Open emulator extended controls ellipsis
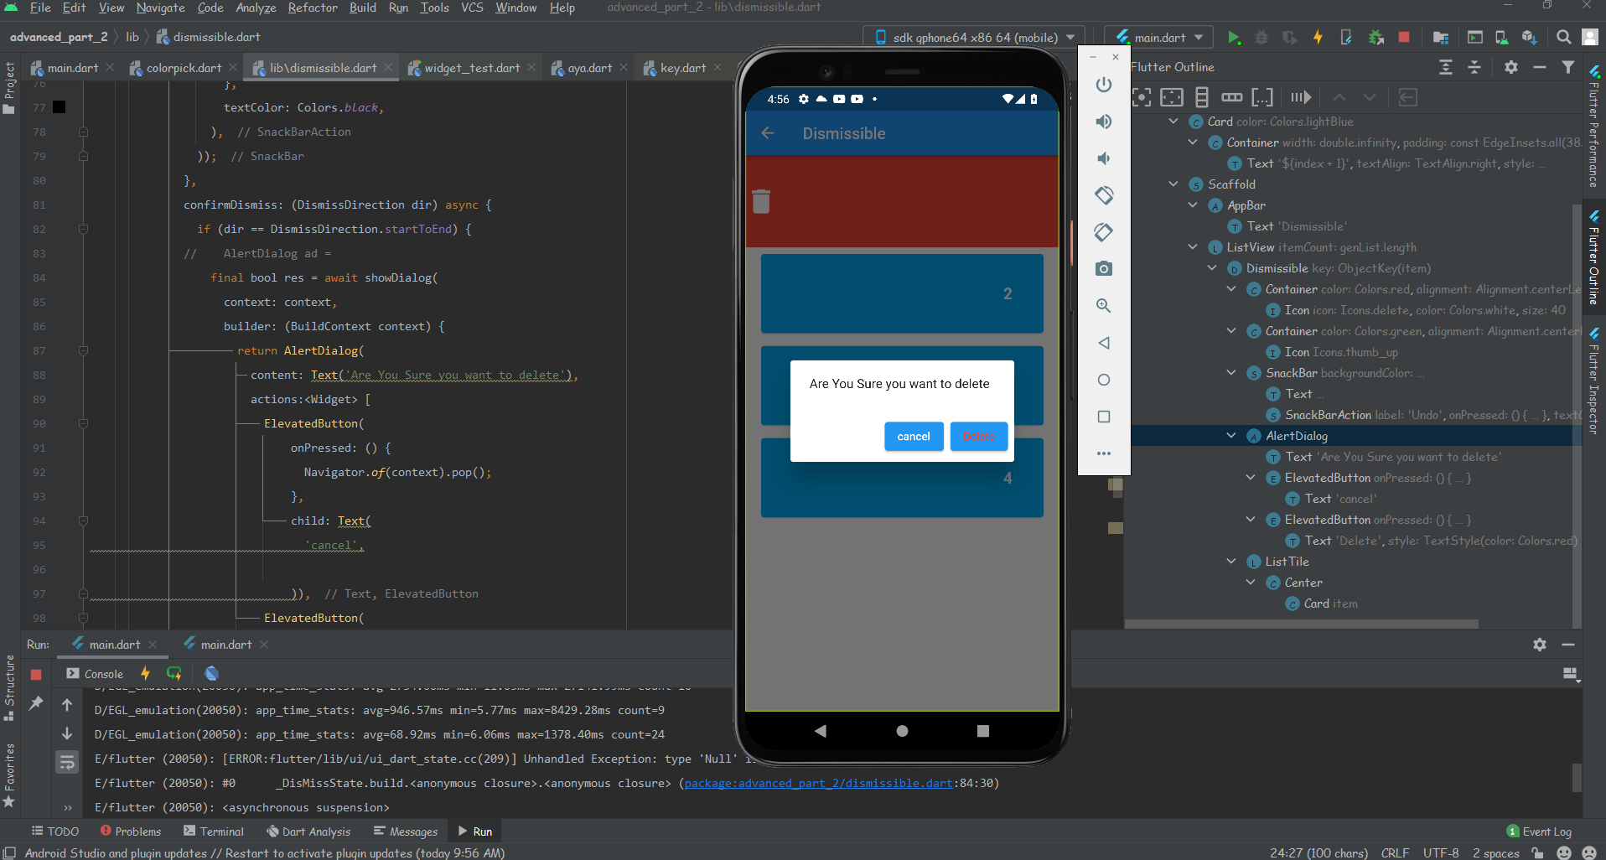The width and height of the screenshot is (1606, 860). pyautogui.click(x=1104, y=453)
